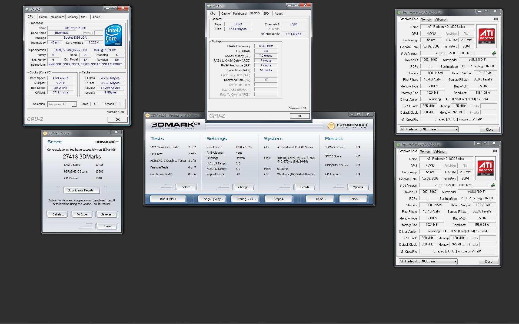
Task: Open Cache tab in the memory CPU-Z window
Action: pos(225,13)
